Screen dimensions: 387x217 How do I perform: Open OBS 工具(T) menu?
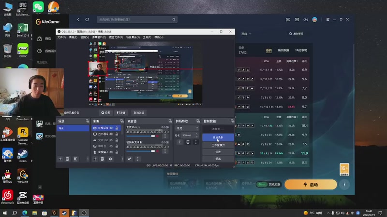click(x=147, y=37)
